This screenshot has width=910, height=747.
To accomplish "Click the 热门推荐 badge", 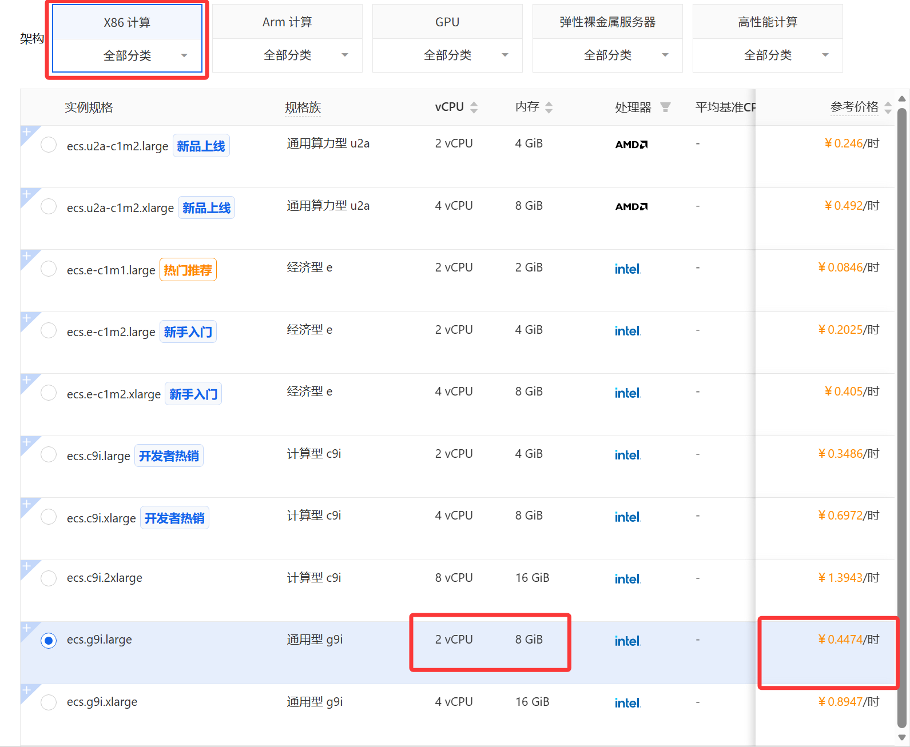I will pos(188,270).
